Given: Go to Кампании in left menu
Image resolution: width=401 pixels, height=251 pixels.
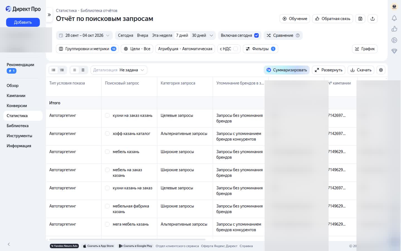Looking at the screenshot, I should click(16, 96).
